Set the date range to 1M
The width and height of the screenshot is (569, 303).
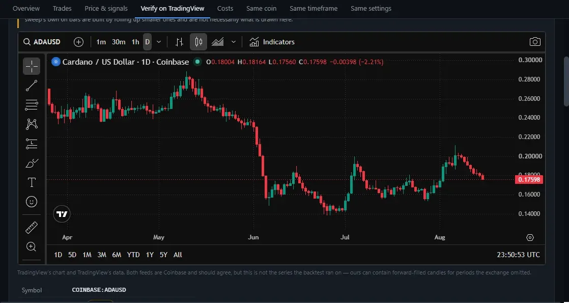87,255
